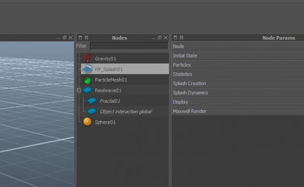304x187 pixels.
Task: Click the Nodes panel grid-layout icon
Action: tap(86, 38)
